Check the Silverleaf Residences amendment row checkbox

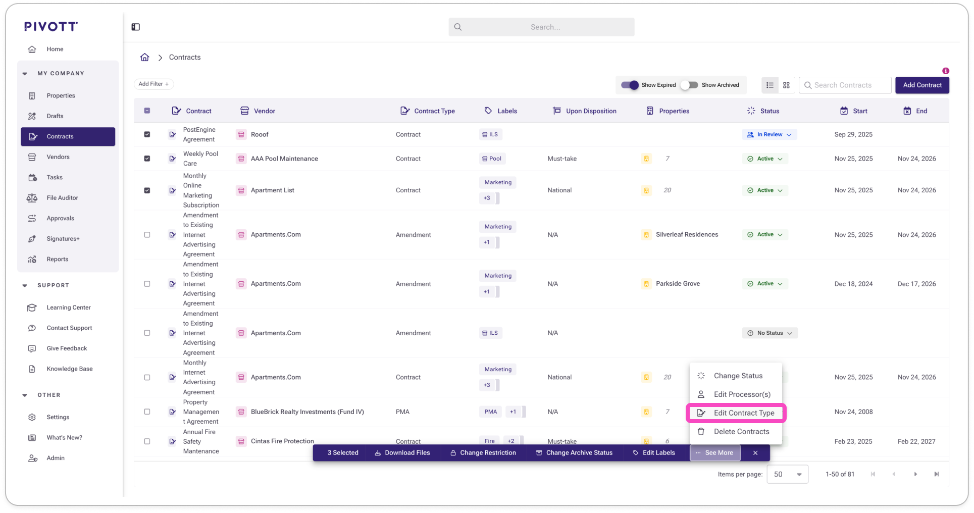point(147,235)
